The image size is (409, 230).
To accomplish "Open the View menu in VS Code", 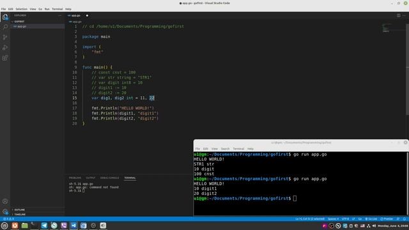I will point(33,9).
